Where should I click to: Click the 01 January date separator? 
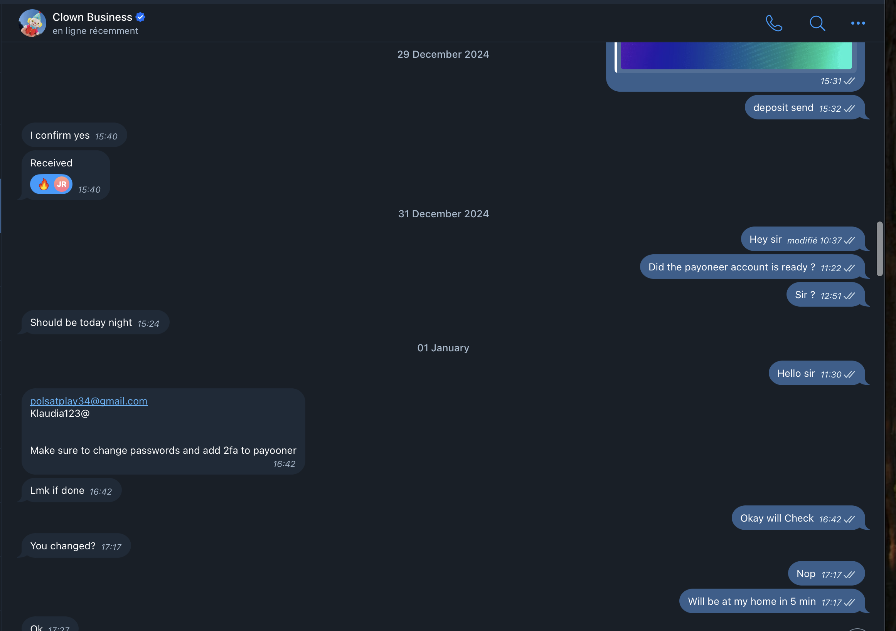pos(443,348)
